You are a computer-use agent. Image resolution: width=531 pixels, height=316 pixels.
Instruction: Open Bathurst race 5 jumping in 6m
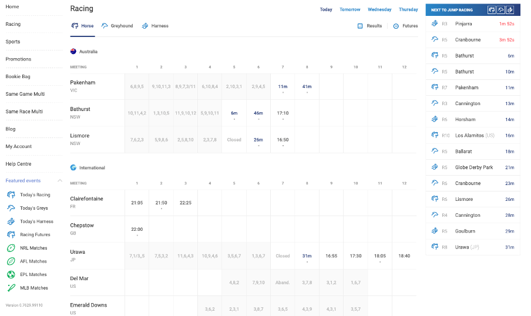234,113
